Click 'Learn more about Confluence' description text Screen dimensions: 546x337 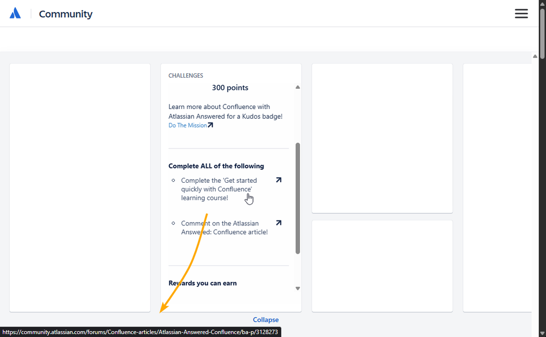(x=225, y=112)
